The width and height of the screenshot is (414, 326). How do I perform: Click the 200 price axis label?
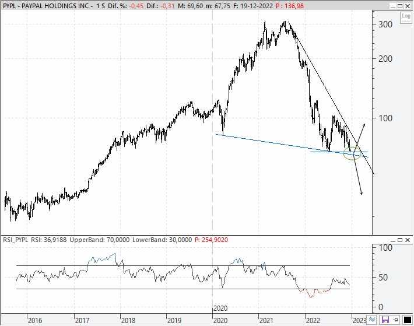pos(385,58)
